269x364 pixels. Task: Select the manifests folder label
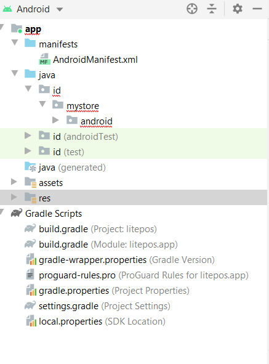pos(58,44)
